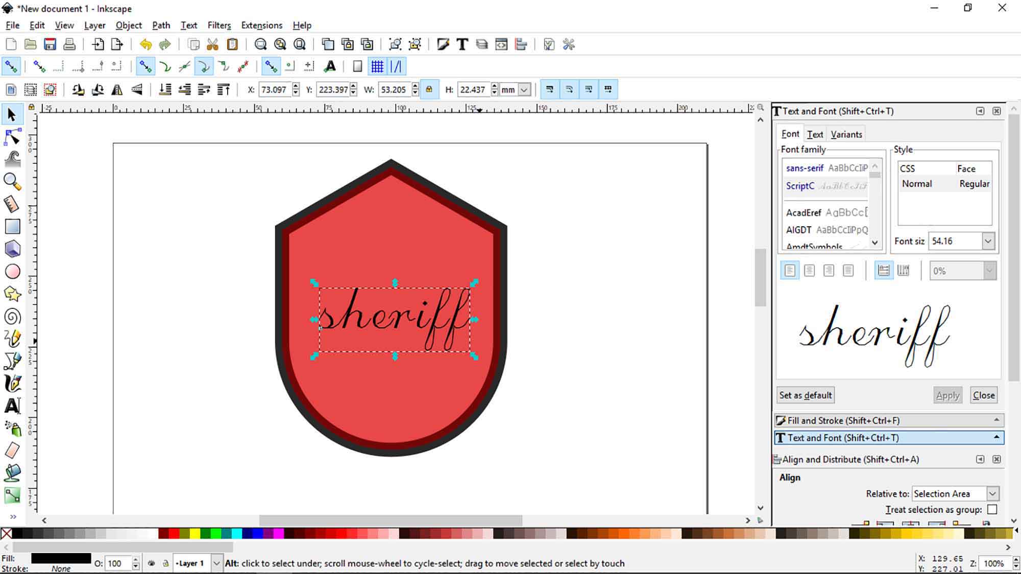Switch to the Font tab
This screenshot has width=1021, height=574.
pyautogui.click(x=790, y=134)
